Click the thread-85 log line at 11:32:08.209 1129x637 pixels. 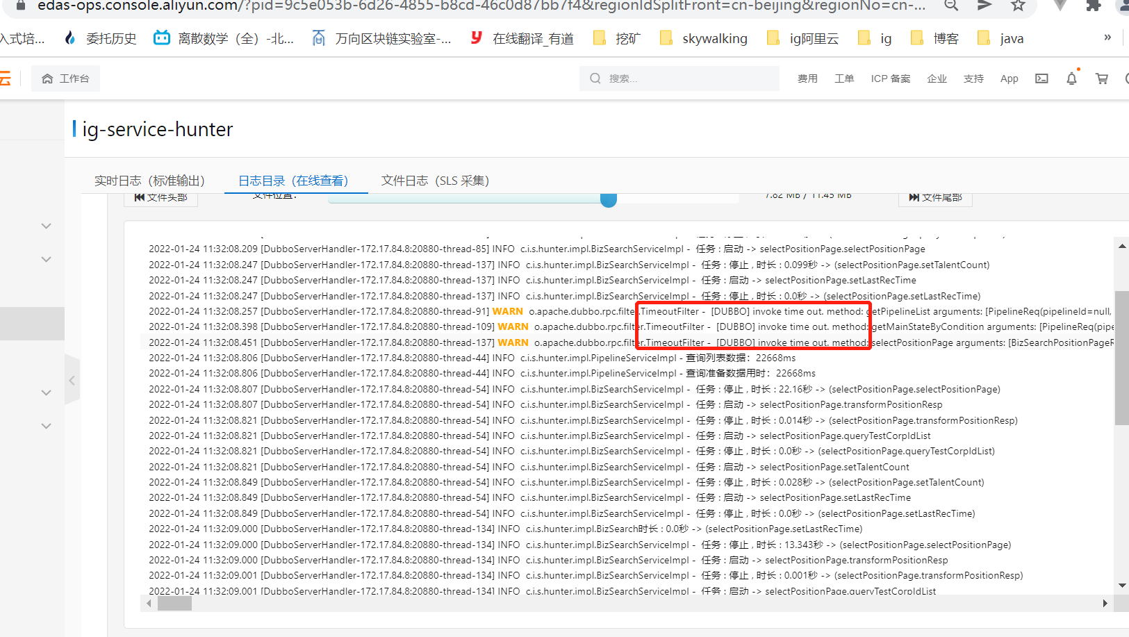pyautogui.click(x=537, y=249)
